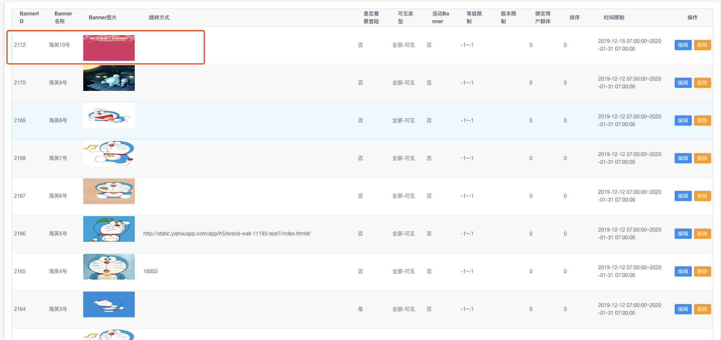Click the Banner图片 column header

pyautogui.click(x=103, y=18)
